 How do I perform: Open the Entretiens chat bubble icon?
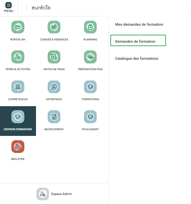(54, 87)
